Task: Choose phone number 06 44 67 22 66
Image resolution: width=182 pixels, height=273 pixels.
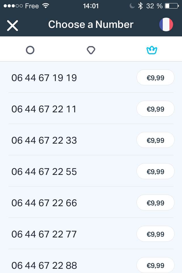Action: click(x=44, y=203)
